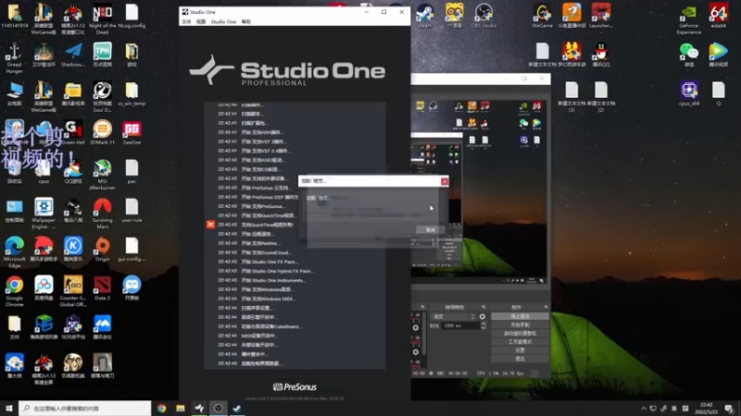The height and width of the screenshot is (416, 741).
Task: Open the Launcher desktop shortcut
Action: [600, 15]
